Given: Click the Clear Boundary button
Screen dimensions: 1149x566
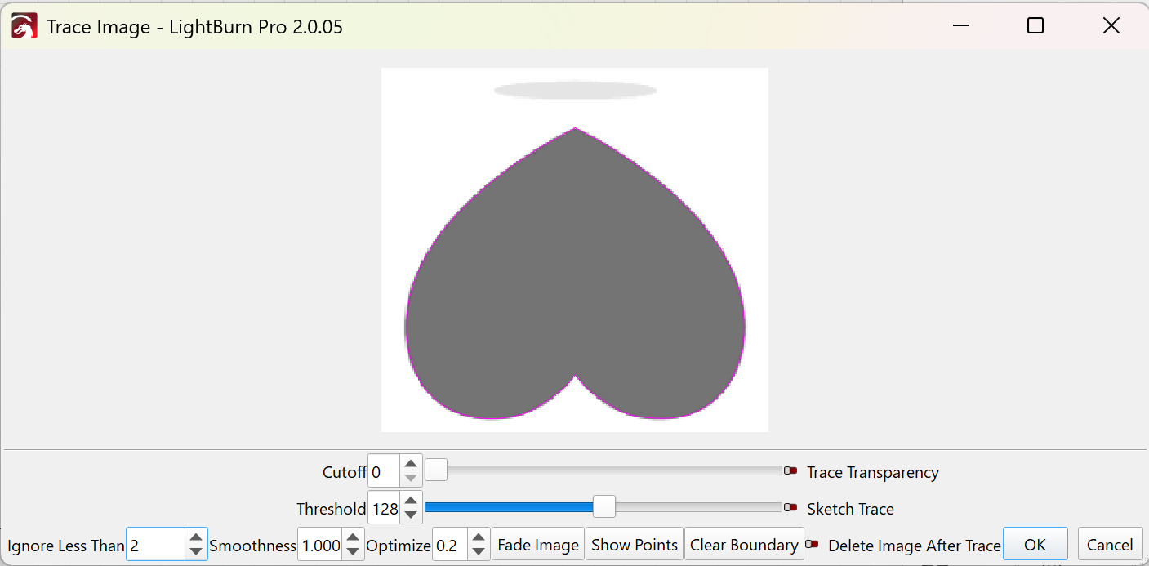Looking at the screenshot, I should 744,545.
